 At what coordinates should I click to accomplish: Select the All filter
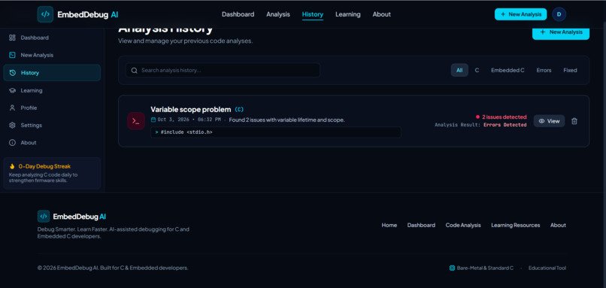pos(459,71)
